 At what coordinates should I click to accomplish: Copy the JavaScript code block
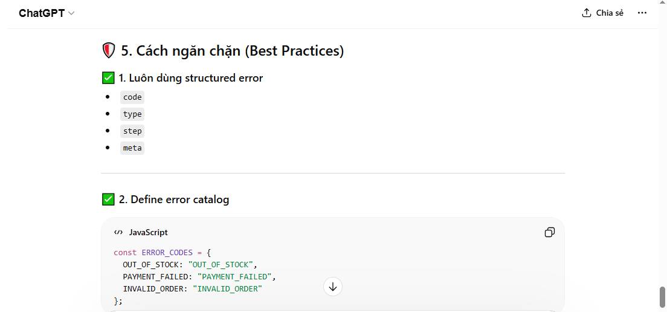pos(550,232)
